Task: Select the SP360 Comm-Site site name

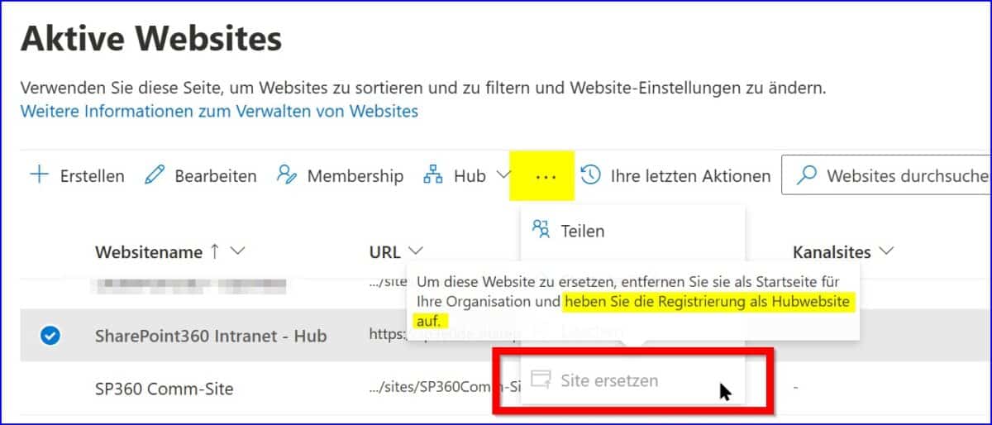Action: pyautogui.click(x=164, y=388)
